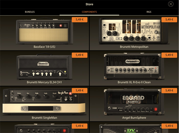Open the Brunetti XL R-Evo II amp image
The height and width of the screenshot is (133, 179).
point(134,67)
